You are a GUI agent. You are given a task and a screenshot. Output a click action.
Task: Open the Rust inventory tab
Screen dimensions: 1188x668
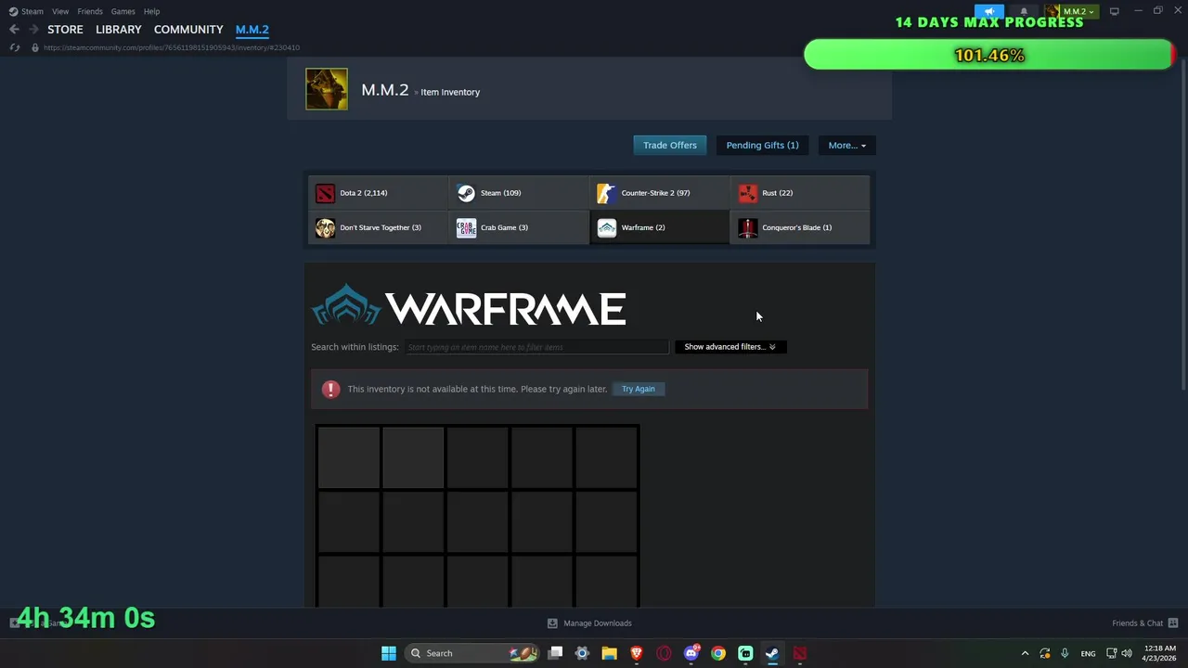click(x=800, y=193)
